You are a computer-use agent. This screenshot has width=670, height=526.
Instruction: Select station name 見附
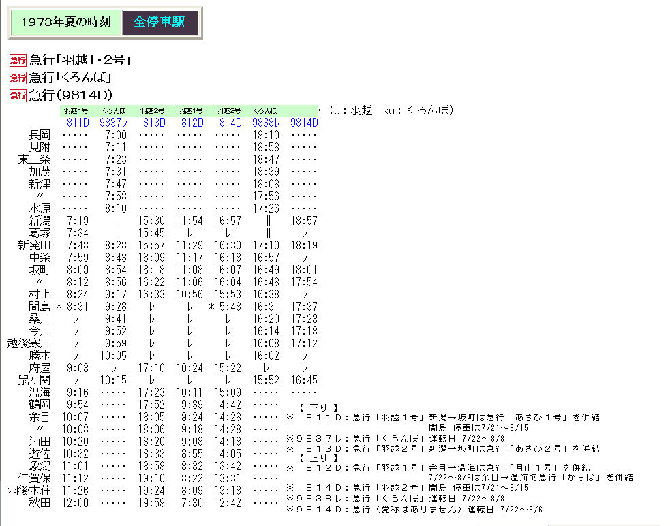click(x=40, y=147)
